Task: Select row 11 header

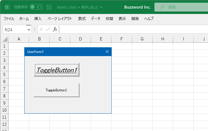Action: [x=4, y=117]
